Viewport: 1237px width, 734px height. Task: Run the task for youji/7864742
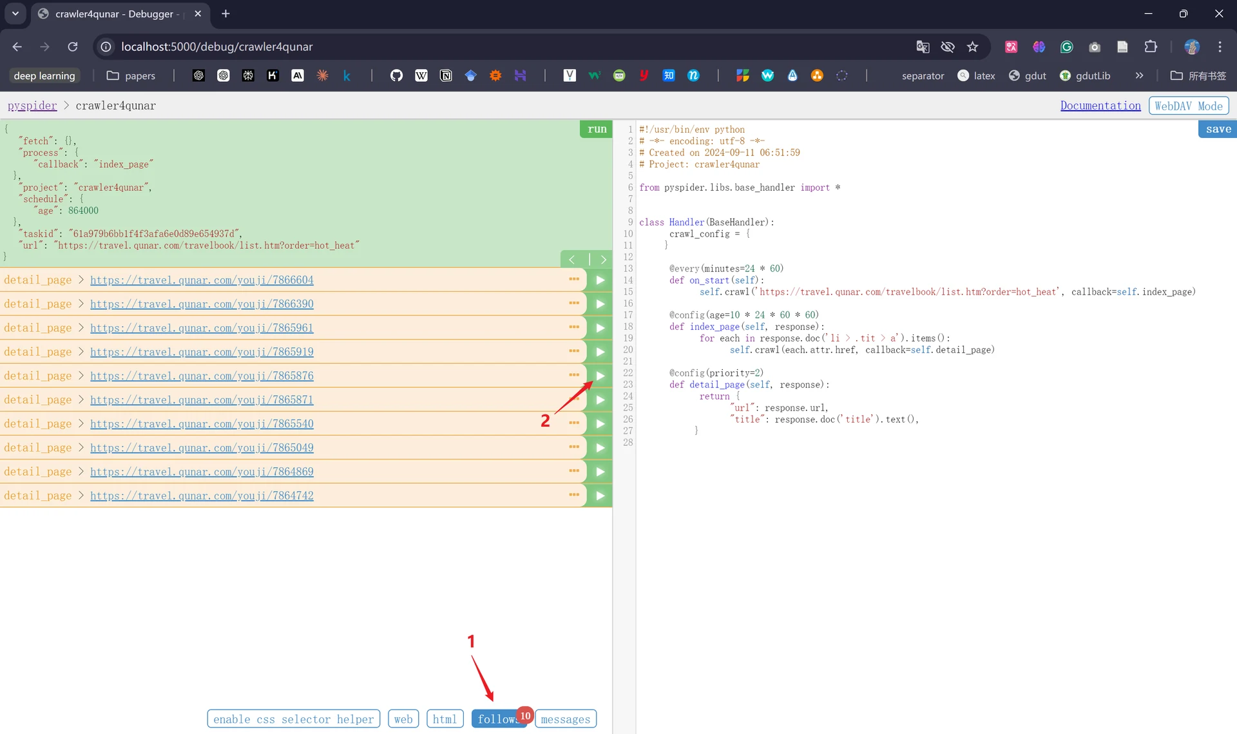(x=600, y=496)
